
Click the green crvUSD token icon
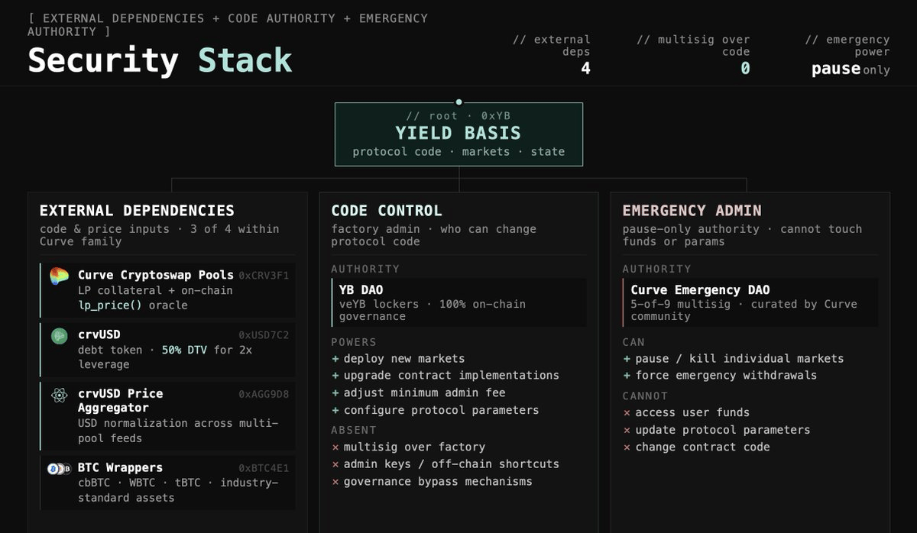60,336
